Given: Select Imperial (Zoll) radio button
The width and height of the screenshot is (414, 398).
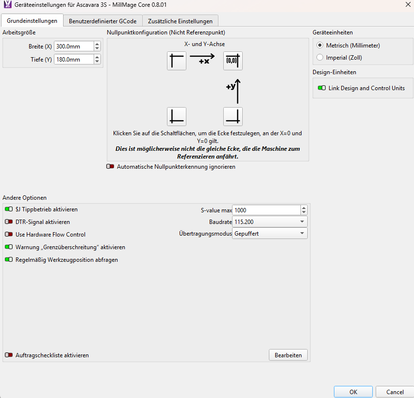Looking at the screenshot, I should (319, 58).
